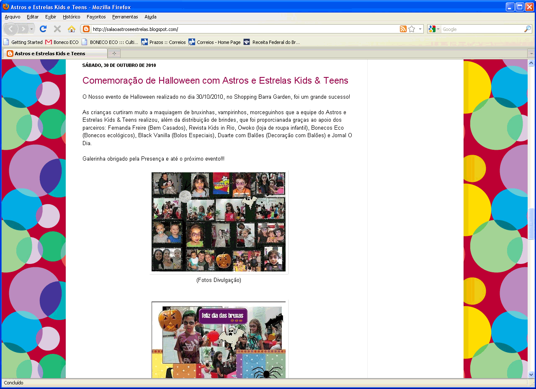Open the Boneco ECO Gmail bookmark
Image resolution: width=536 pixels, height=389 pixels.
[62, 42]
